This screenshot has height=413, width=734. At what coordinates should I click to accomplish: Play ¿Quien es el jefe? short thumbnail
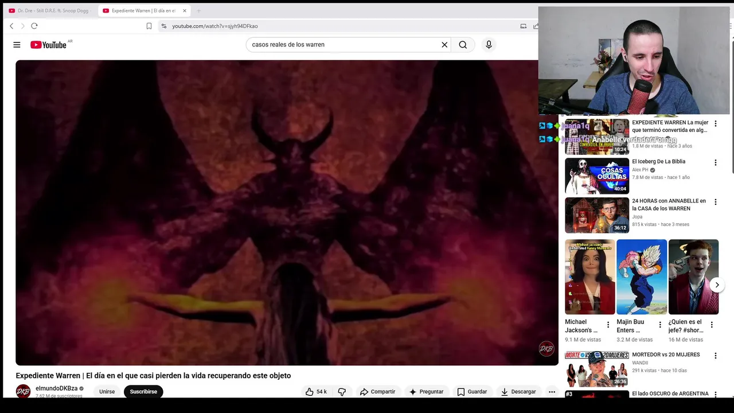(693, 277)
